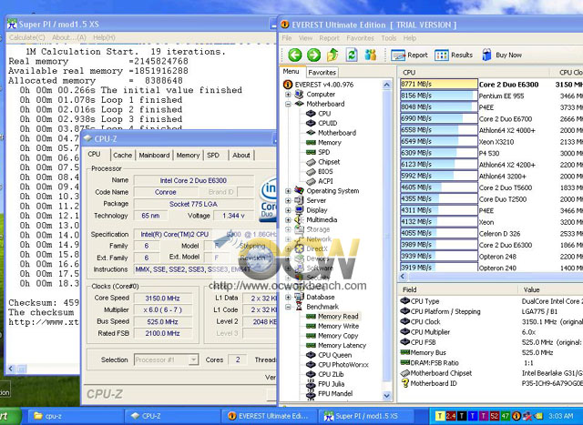Expand the Operating System tree node
583x425 pixels.
click(288, 191)
